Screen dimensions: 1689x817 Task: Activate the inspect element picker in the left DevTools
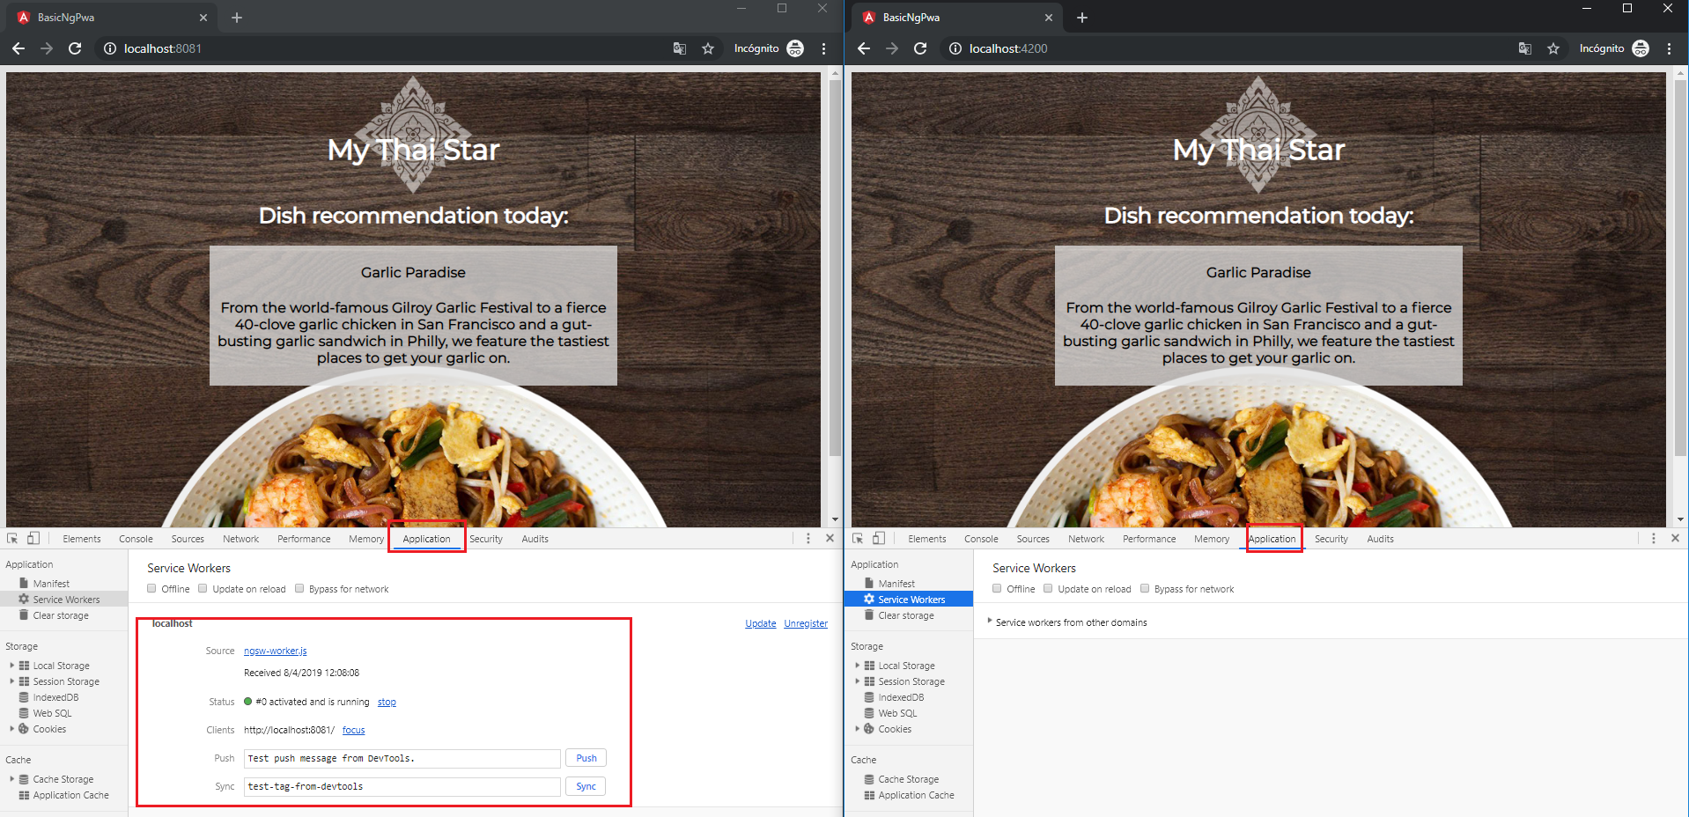pyautogui.click(x=12, y=538)
